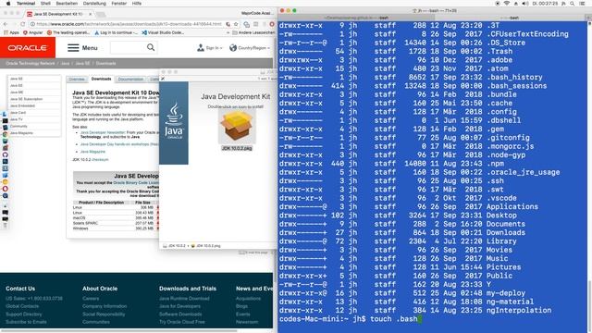Close the Java SE Development Kit browser tab

pos(91,14)
